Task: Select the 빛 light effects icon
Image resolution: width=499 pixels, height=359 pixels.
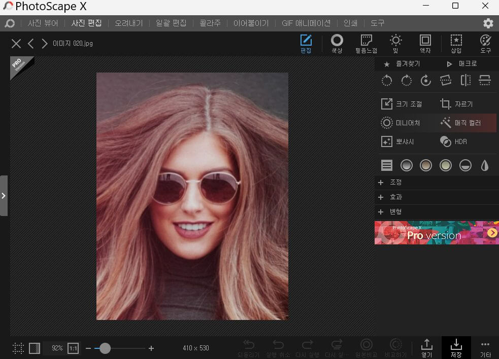Action: pyautogui.click(x=395, y=43)
